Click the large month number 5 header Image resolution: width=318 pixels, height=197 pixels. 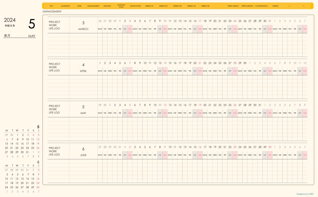point(32,24)
